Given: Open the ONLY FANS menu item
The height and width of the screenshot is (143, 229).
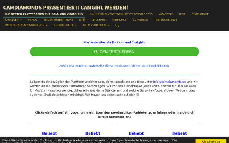Looking at the screenshot, I should point(98,20).
